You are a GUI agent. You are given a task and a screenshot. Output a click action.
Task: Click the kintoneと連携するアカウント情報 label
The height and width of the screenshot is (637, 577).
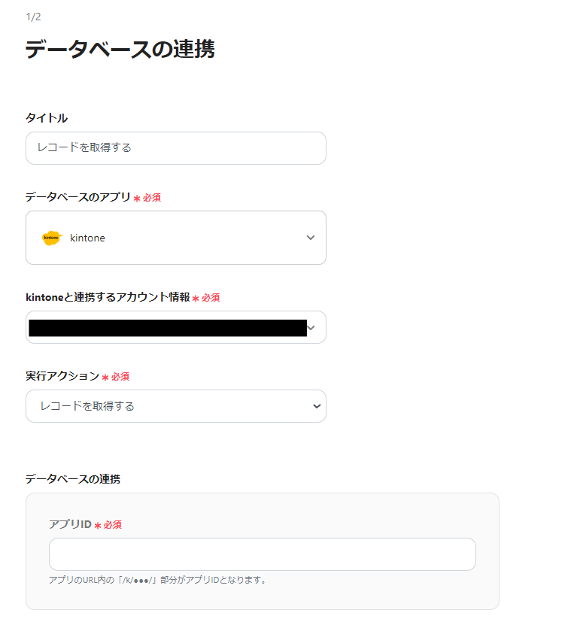coord(108,297)
